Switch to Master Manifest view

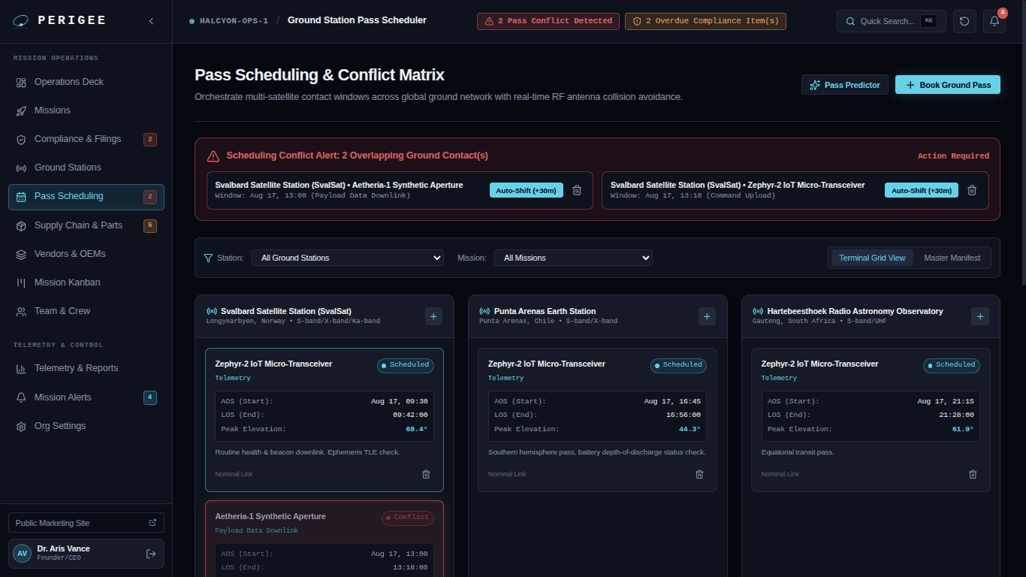pyautogui.click(x=952, y=258)
